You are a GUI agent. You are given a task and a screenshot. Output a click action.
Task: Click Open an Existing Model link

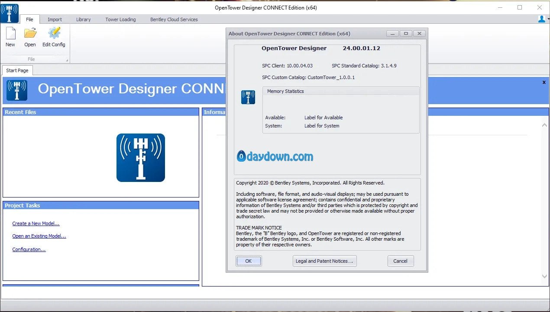tap(39, 236)
